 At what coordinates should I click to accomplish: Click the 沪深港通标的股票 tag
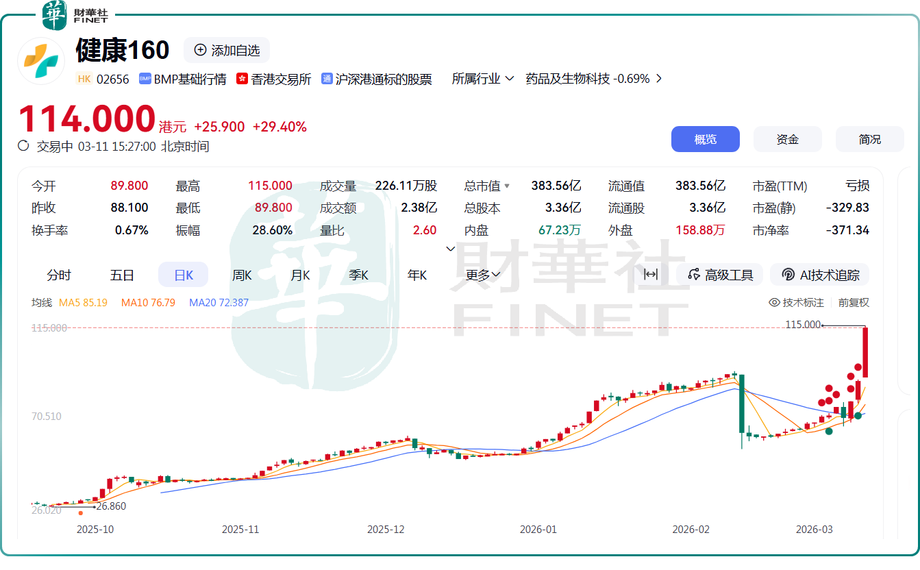[383, 79]
